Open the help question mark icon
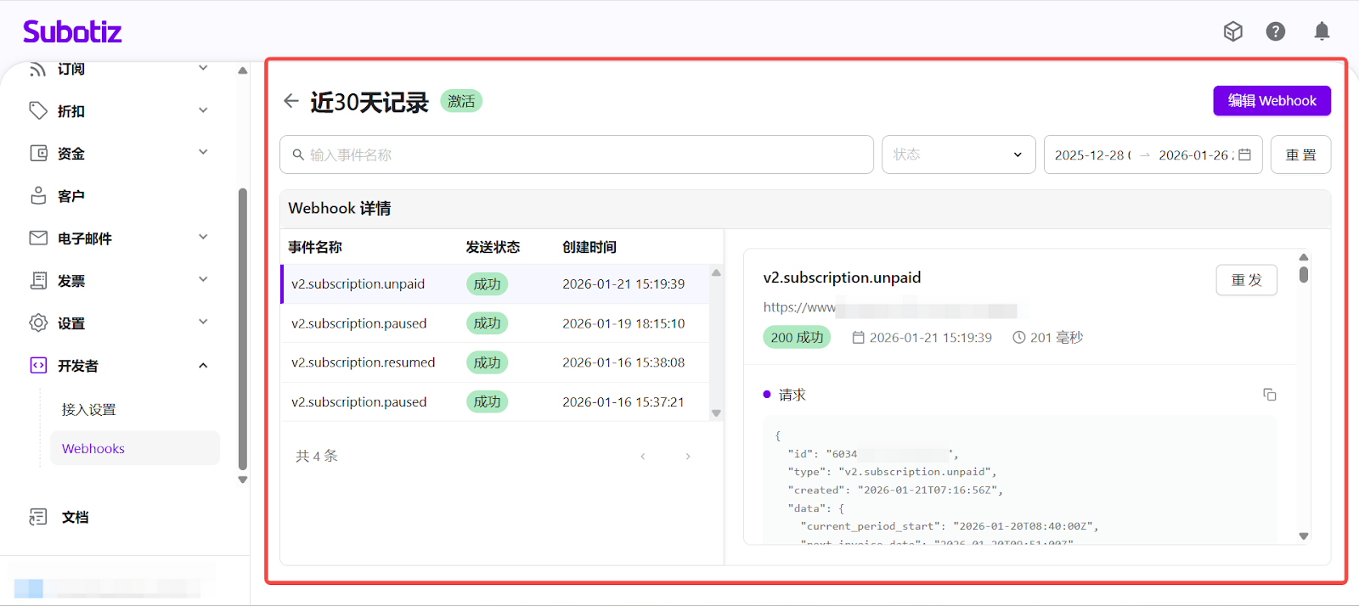The height and width of the screenshot is (606, 1359). (x=1275, y=31)
